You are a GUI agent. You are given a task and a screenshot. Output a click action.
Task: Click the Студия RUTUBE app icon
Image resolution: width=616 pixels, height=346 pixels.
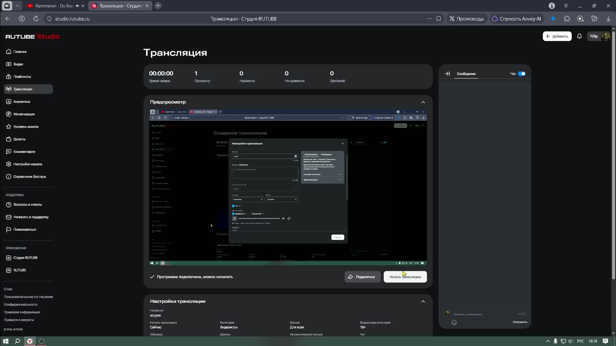[9, 258]
